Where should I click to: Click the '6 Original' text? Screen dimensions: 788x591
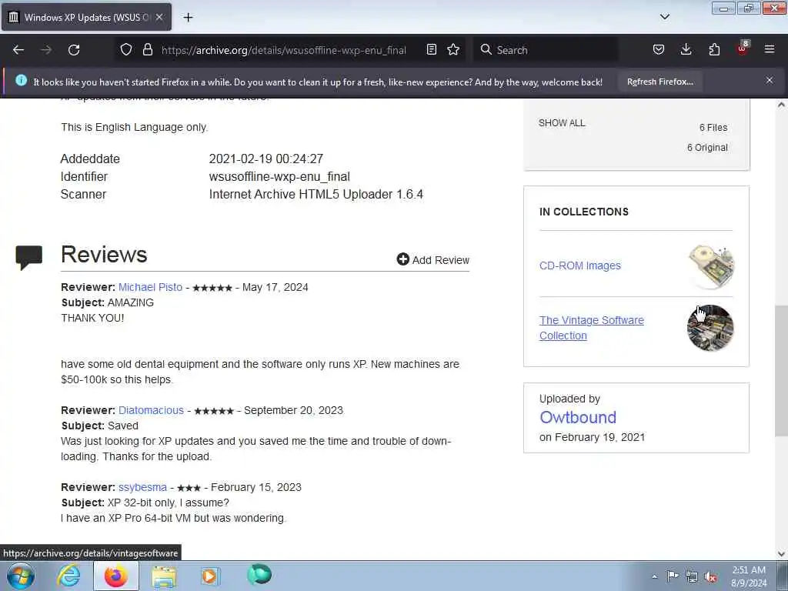(707, 147)
